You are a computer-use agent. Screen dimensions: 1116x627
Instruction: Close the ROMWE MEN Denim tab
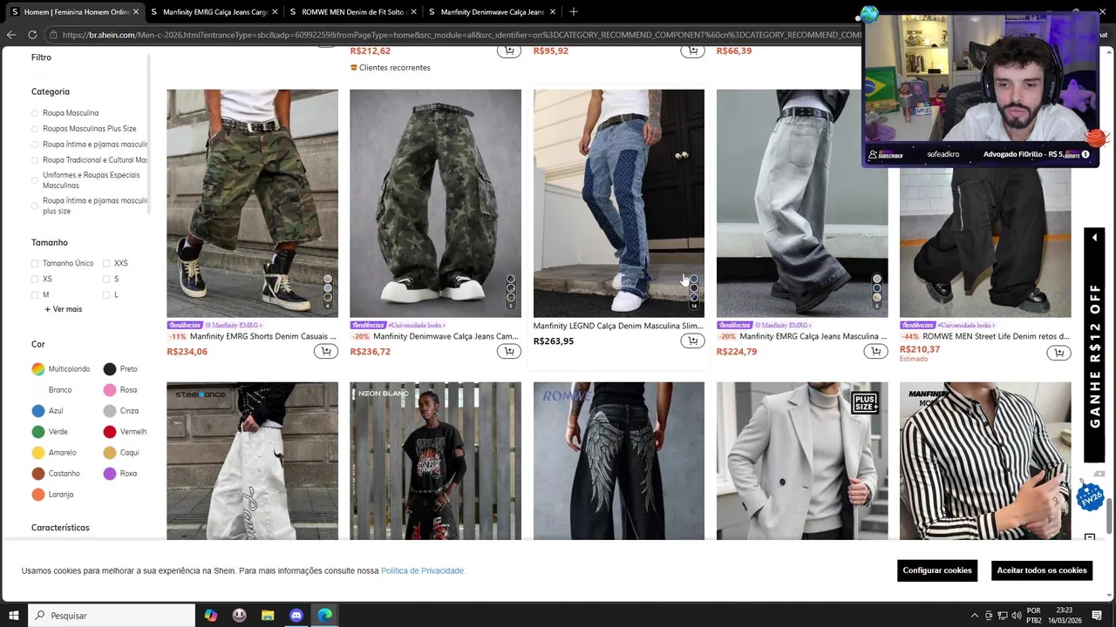click(x=413, y=12)
